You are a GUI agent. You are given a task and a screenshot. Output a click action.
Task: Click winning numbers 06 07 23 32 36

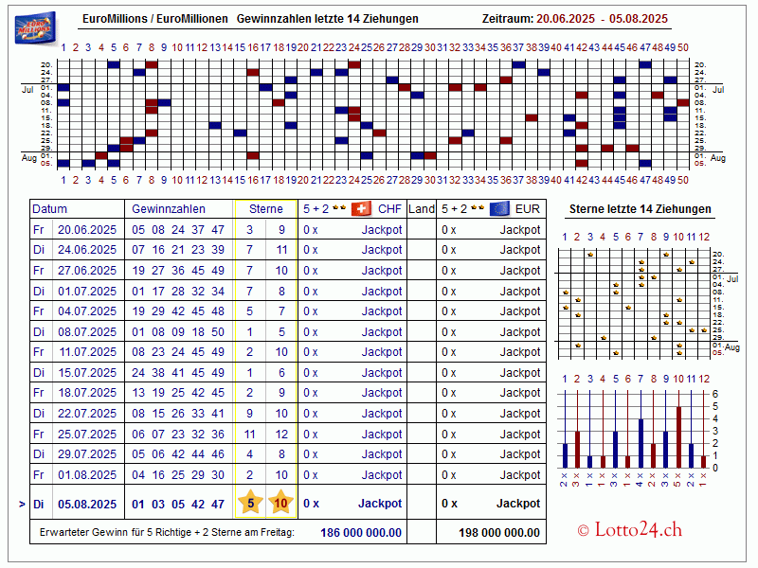point(178,435)
